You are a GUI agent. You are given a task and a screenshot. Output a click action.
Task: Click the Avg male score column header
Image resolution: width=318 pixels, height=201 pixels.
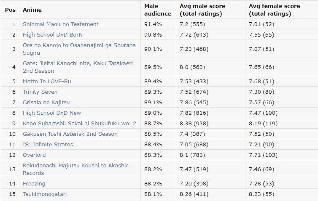coord(202,10)
